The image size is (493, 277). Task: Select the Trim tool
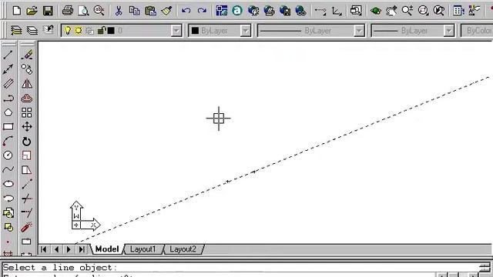click(x=27, y=199)
